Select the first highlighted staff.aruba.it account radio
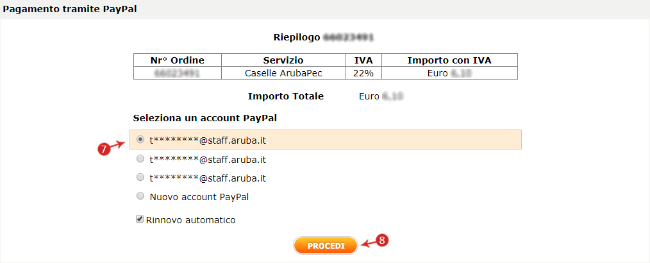The image size is (650, 263). 140,139
